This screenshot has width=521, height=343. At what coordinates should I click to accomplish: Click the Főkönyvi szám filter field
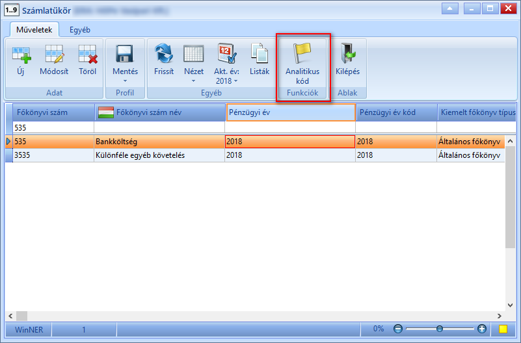pyautogui.click(x=53, y=127)
